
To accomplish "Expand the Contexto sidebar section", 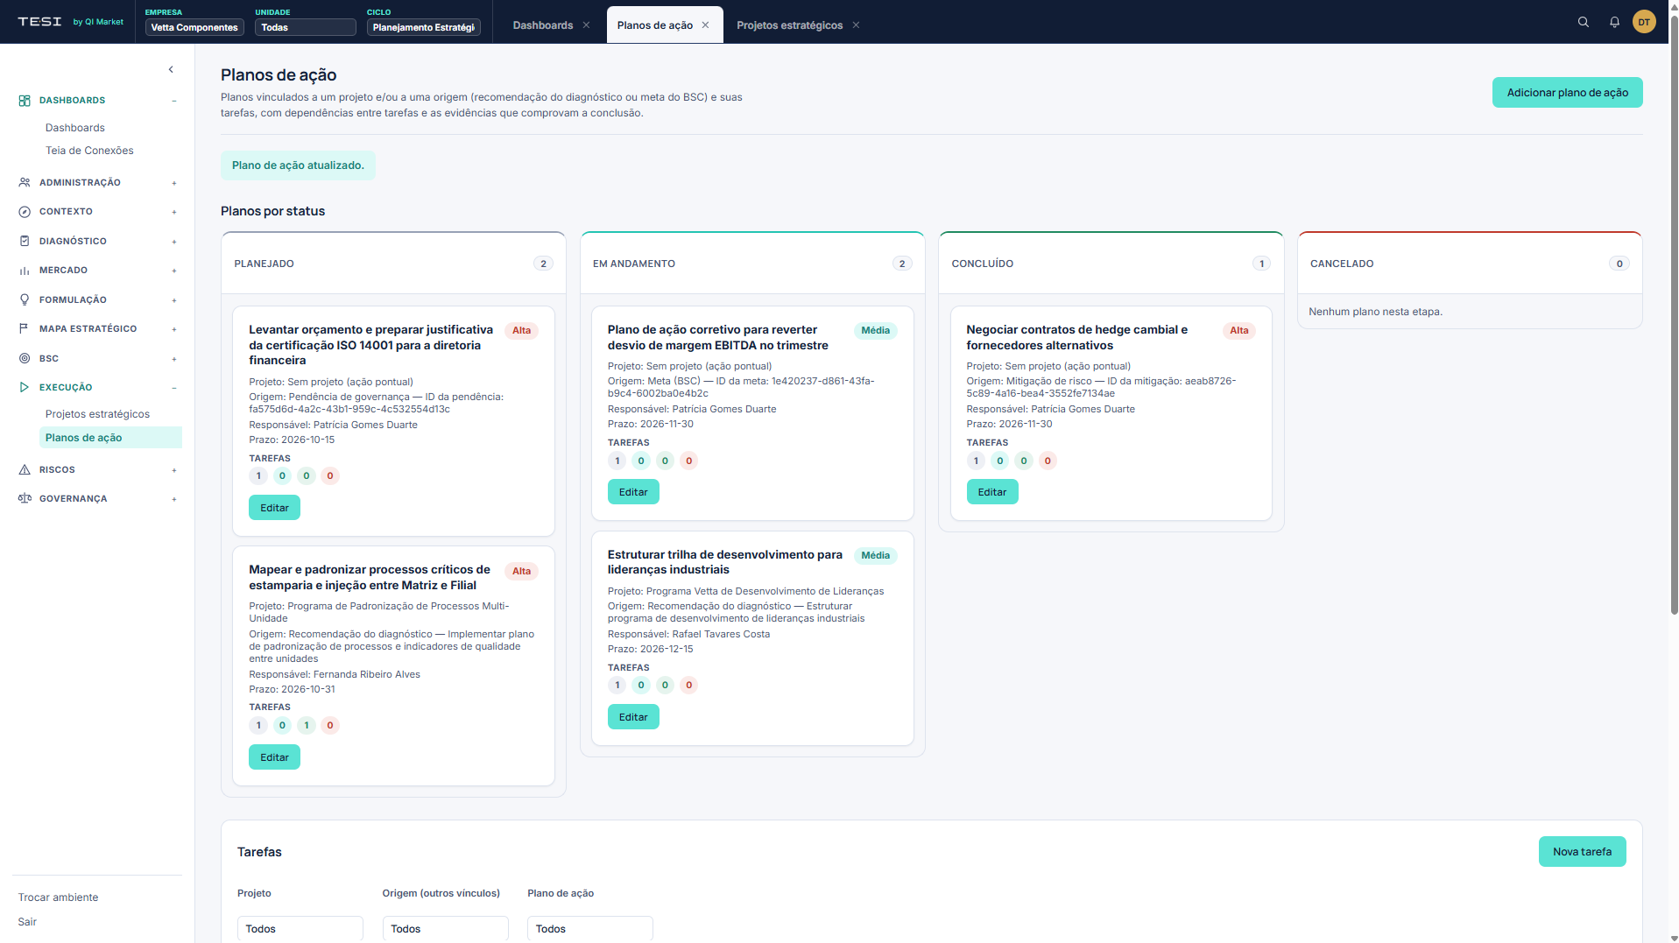I will pos(174,212).
